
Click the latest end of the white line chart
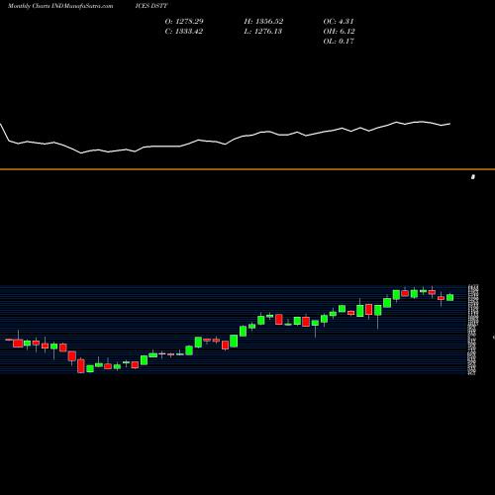449,124
